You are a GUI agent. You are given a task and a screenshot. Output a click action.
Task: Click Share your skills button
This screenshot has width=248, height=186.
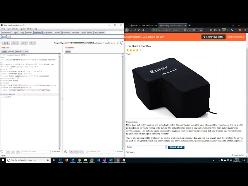coord(214,37)
